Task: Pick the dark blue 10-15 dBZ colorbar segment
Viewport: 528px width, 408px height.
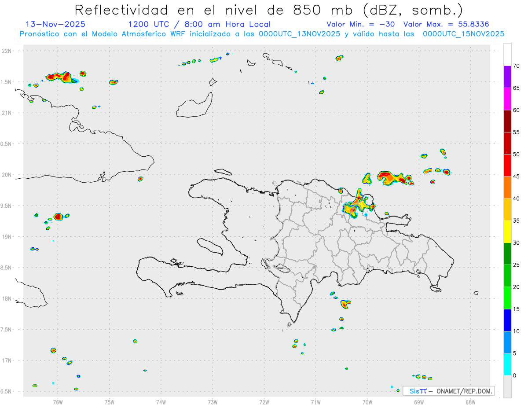Action: point(507,320)
